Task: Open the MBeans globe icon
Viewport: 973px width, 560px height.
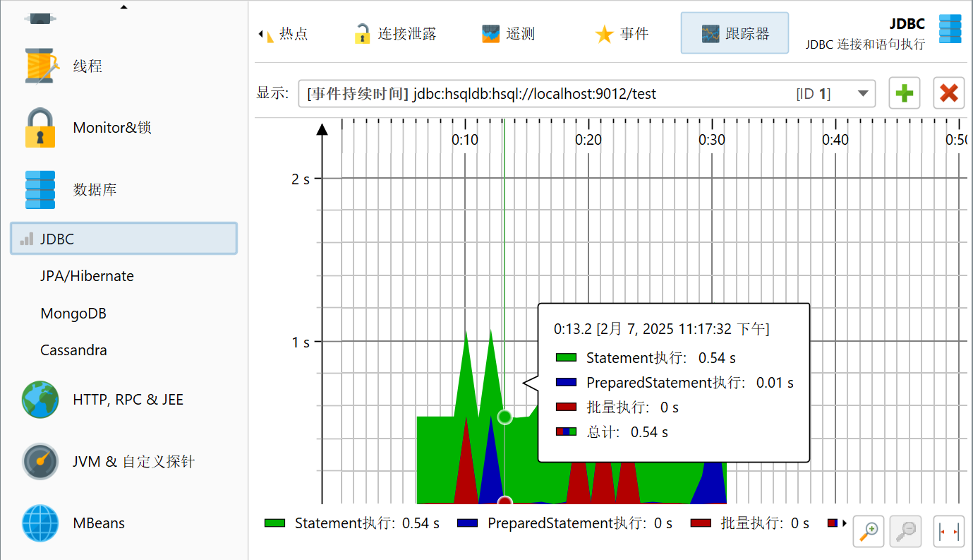Action: [40, 523]
